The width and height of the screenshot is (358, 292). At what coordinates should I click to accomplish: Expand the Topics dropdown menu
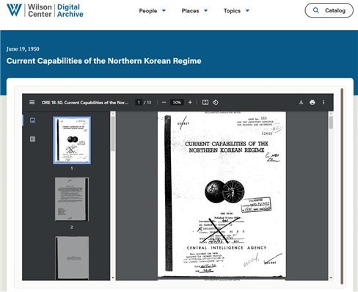click(236, 11)
